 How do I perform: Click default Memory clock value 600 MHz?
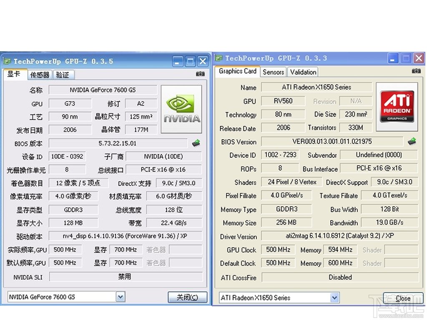[x=340, y=263]
